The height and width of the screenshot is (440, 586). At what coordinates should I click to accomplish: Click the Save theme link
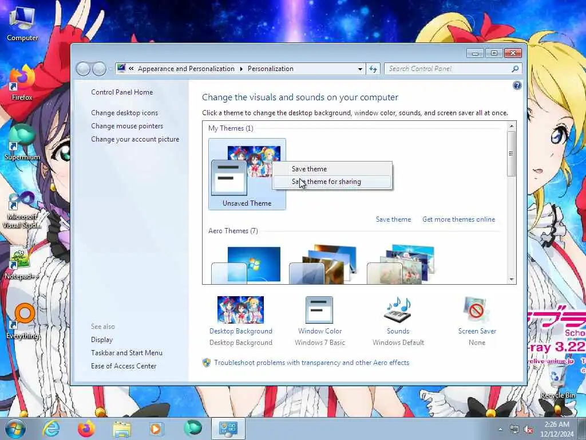pyautogui.click(x=393, y=219)
